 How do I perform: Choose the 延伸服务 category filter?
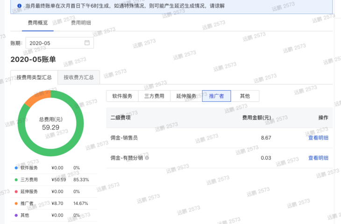[185, 96]
